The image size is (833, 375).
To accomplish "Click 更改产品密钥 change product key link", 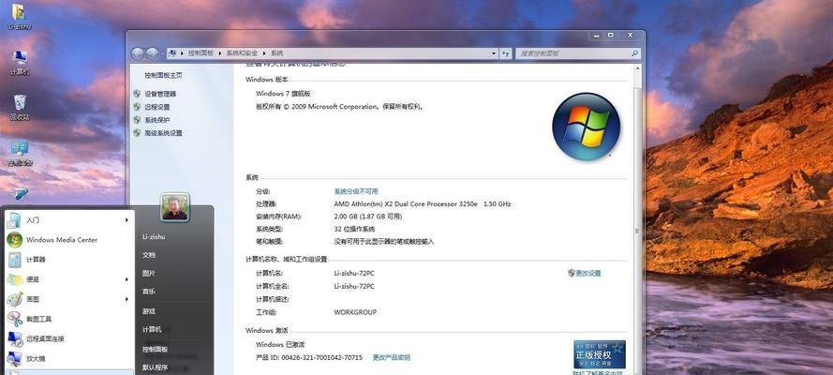I will tap(392, 357).
